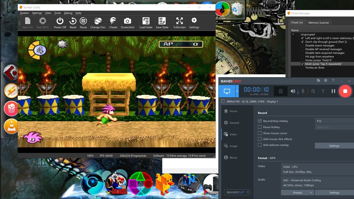Launch the Super Mario World dock icon

coord(116,184)
